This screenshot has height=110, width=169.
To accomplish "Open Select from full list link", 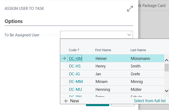I will point(150,101).
